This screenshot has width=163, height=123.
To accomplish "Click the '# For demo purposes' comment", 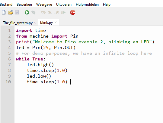I will tap(84, 54).
